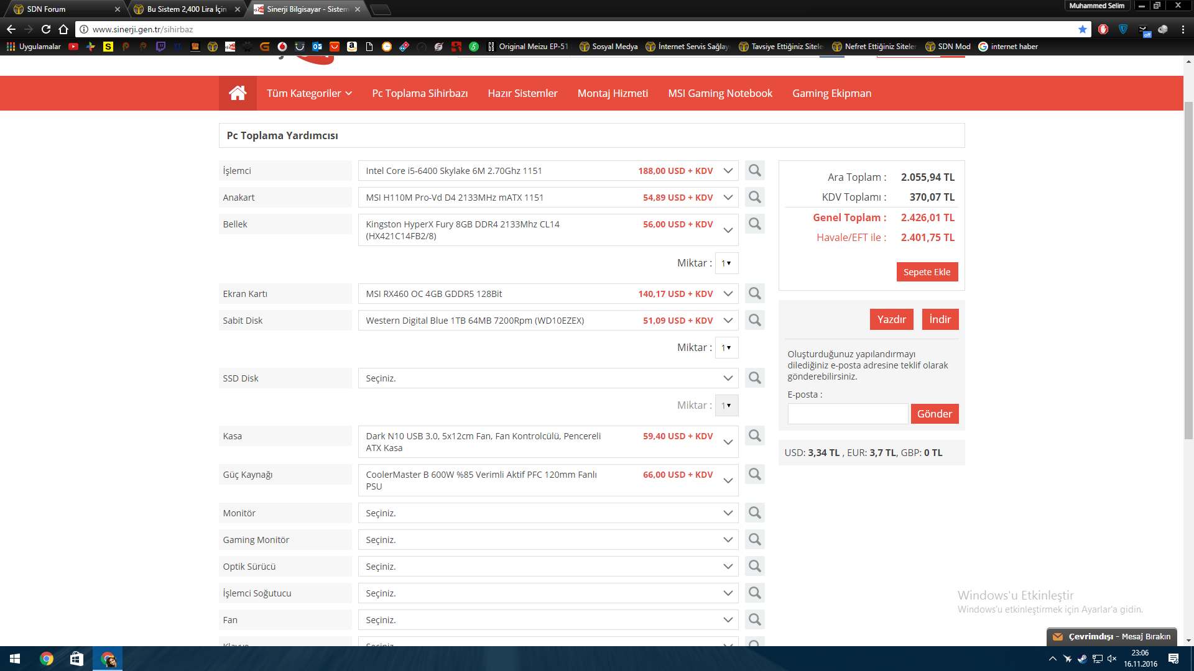Screen dimensions: 1194x671
Task: Click the search icon beside Gaming Monitör
Action: tap(754, 539)
